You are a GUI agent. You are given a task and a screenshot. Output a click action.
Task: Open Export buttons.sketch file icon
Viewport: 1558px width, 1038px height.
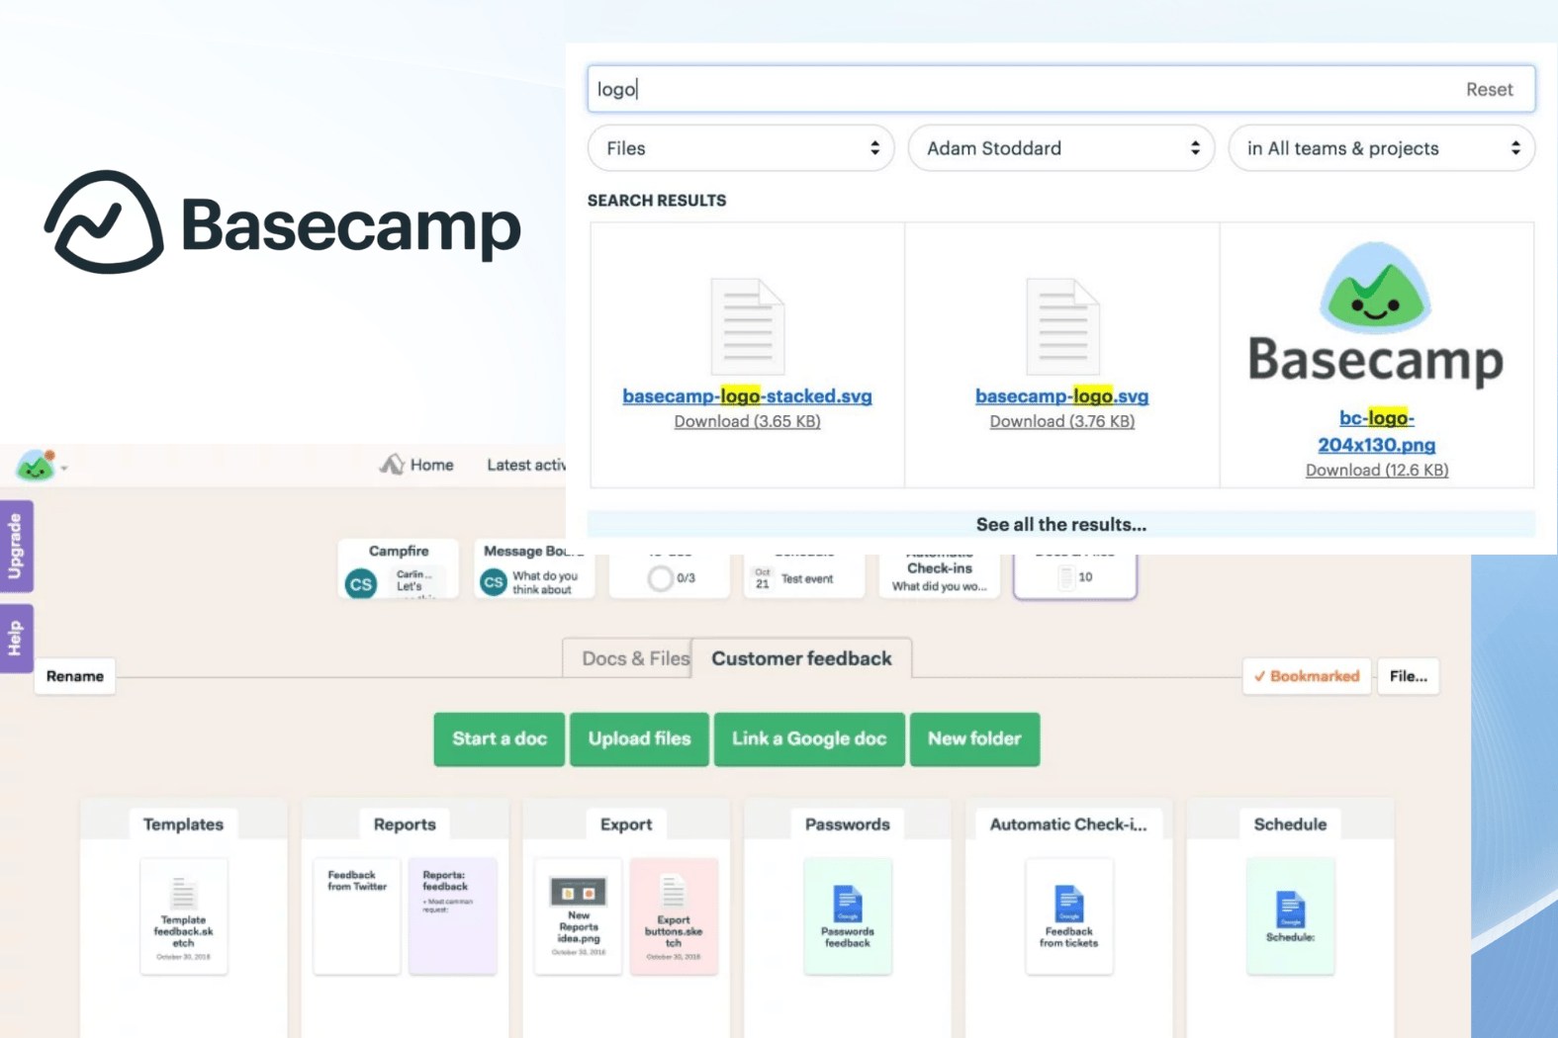point(674,892)
